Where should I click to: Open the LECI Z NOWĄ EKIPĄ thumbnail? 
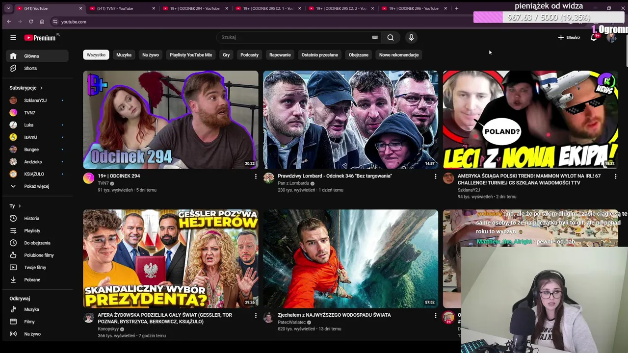(530, 120)
